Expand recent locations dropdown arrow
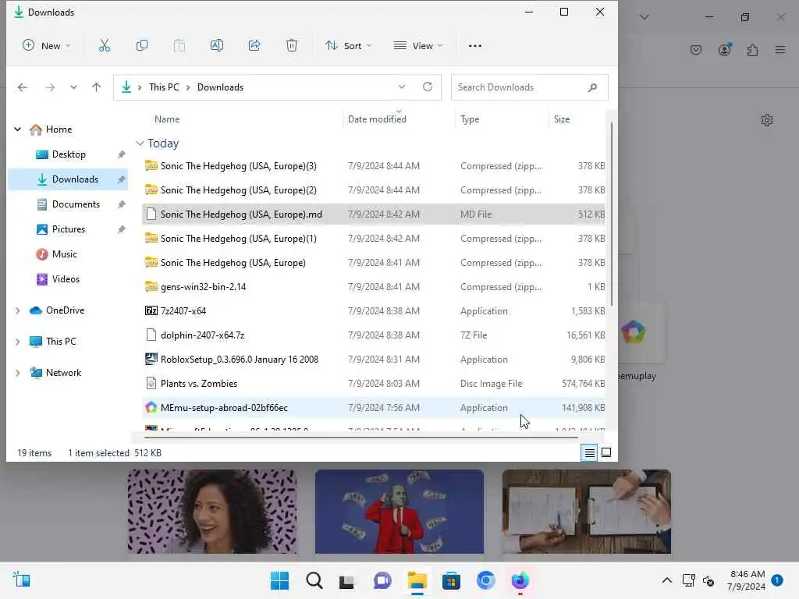 tap(73, 87)
